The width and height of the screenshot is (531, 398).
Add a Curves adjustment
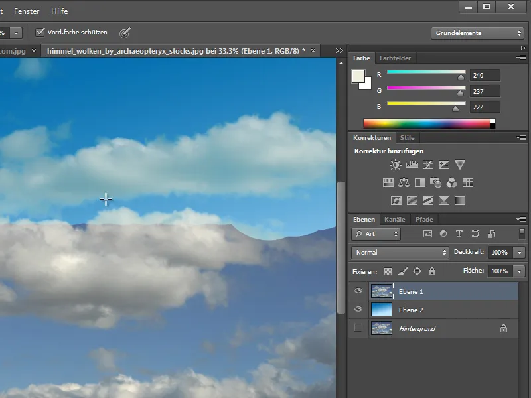pos(428,165)
